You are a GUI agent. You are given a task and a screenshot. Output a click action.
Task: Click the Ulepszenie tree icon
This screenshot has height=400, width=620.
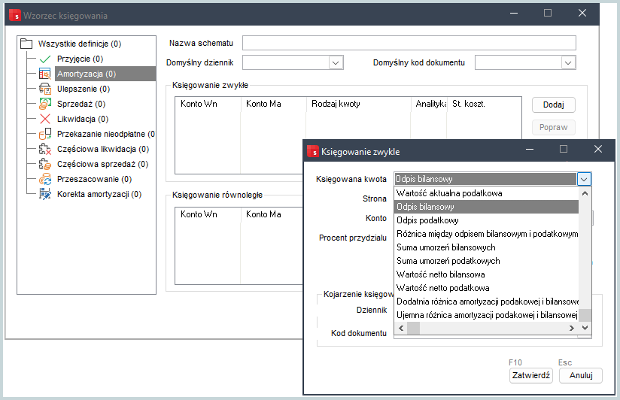click(45, 89)
